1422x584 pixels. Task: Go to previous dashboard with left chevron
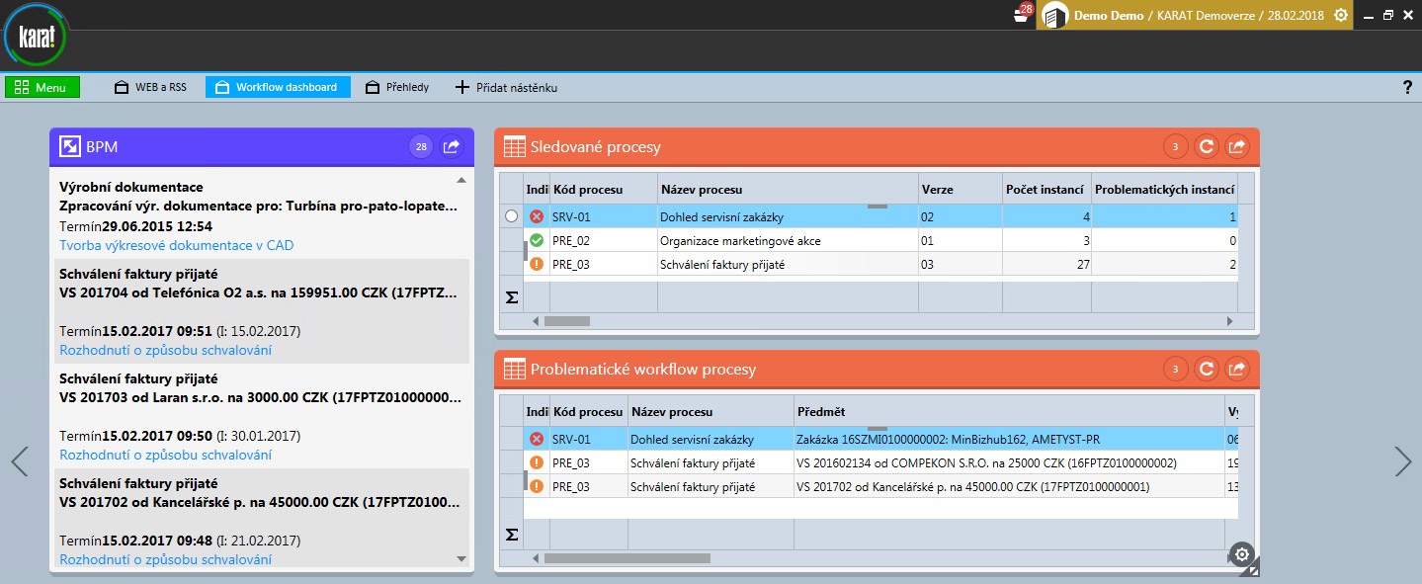(x=20, y=461)
